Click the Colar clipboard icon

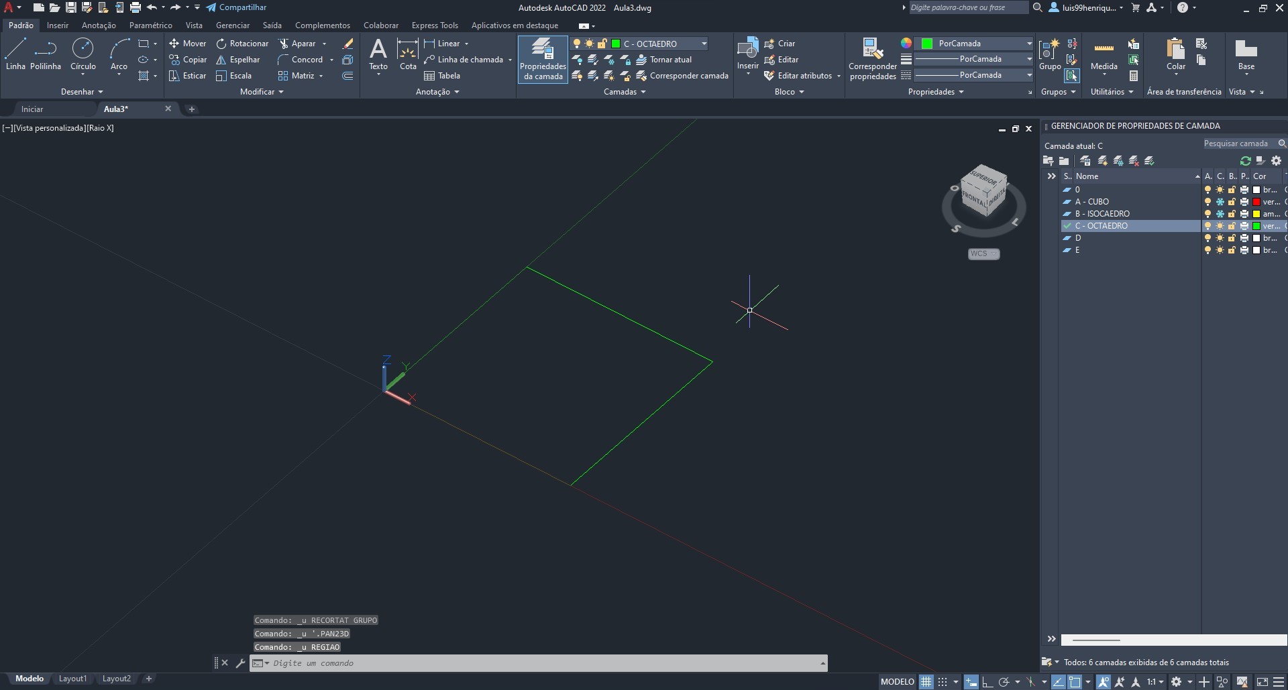pos(1175,54)
